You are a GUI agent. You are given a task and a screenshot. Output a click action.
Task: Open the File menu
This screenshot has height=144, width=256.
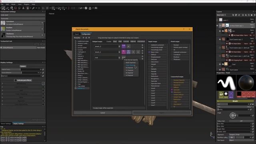[2, 4]
